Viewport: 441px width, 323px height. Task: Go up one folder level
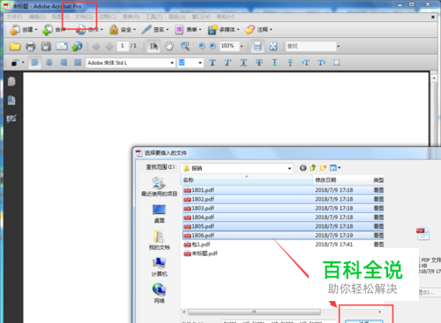(x=313, y=168)
